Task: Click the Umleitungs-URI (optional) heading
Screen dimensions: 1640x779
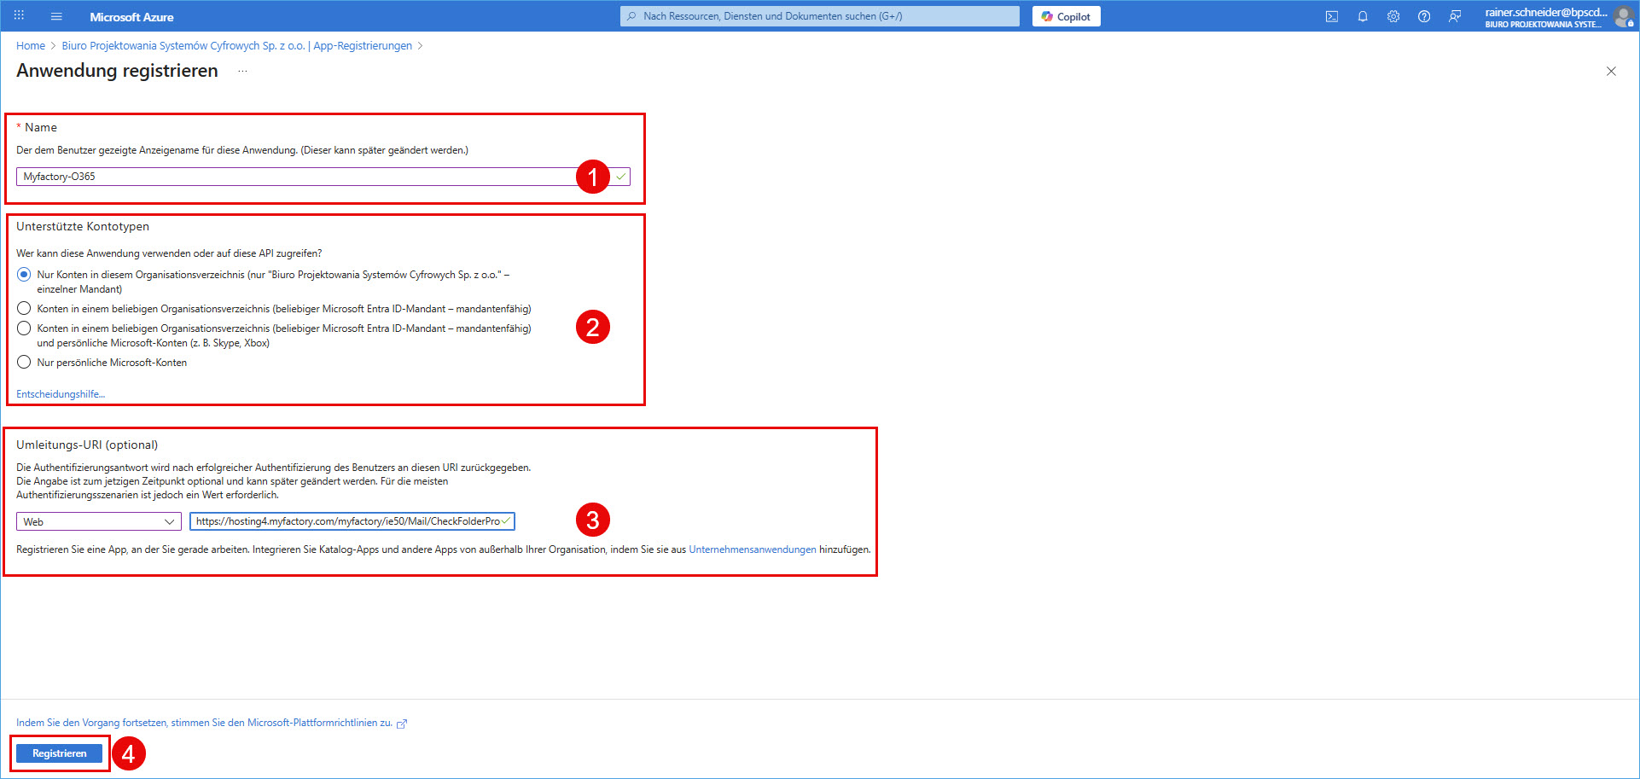Action: coord(87,445)
